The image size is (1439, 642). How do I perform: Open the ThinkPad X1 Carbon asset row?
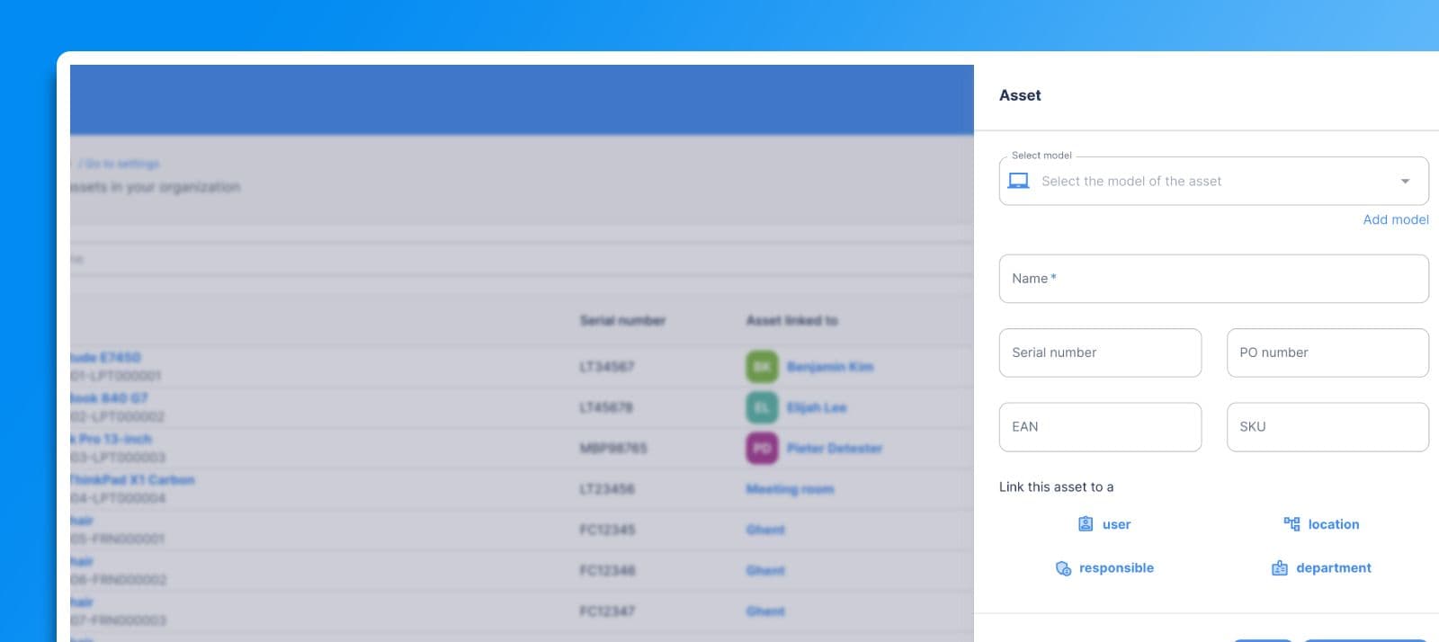(133, 480)
